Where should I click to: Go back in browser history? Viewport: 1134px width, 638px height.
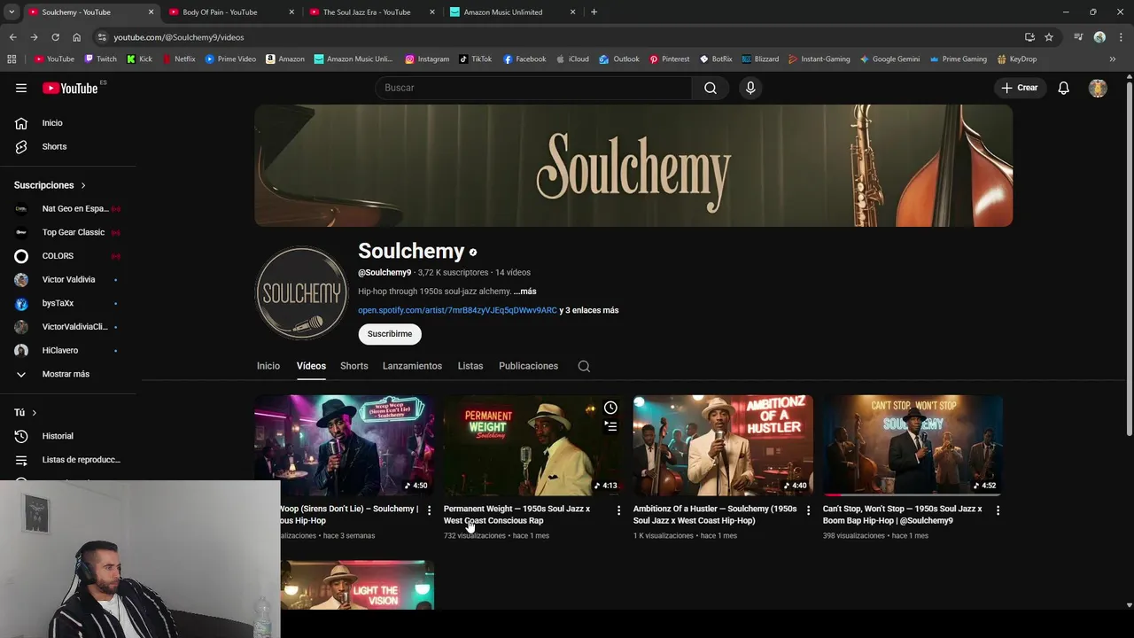pos(12,37)
